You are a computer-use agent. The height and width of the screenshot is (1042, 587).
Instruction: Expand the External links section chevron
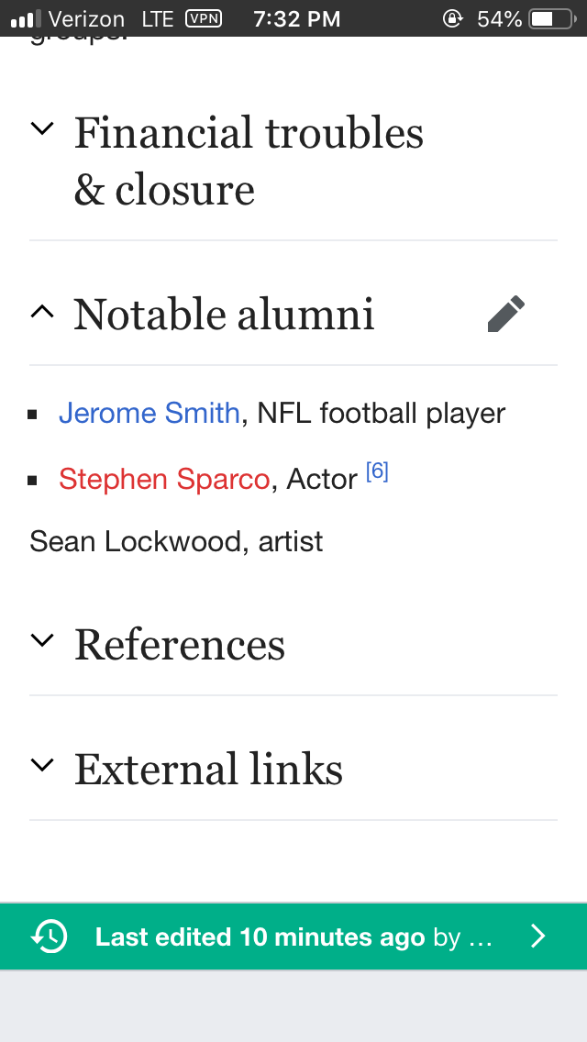[42, 766]
